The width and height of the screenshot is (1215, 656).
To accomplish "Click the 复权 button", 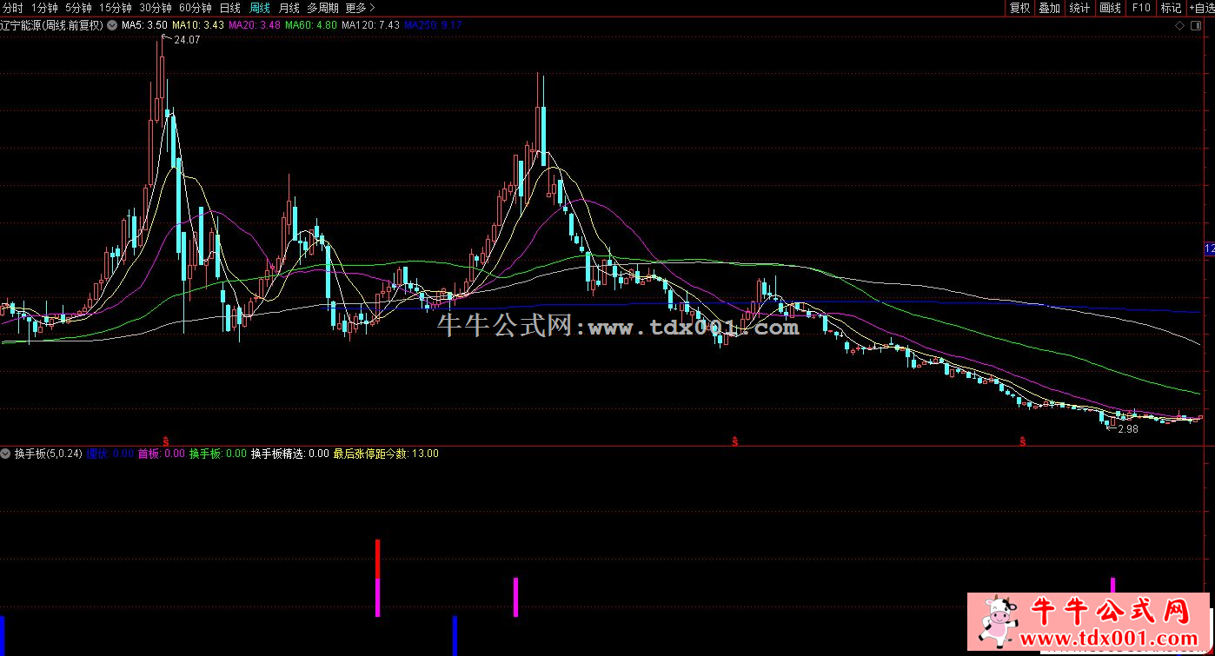I will [1019, 8].
